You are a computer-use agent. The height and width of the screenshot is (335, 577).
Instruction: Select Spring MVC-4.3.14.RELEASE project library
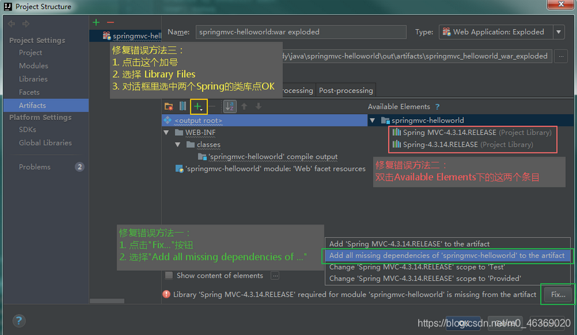[x=472, y=132]
